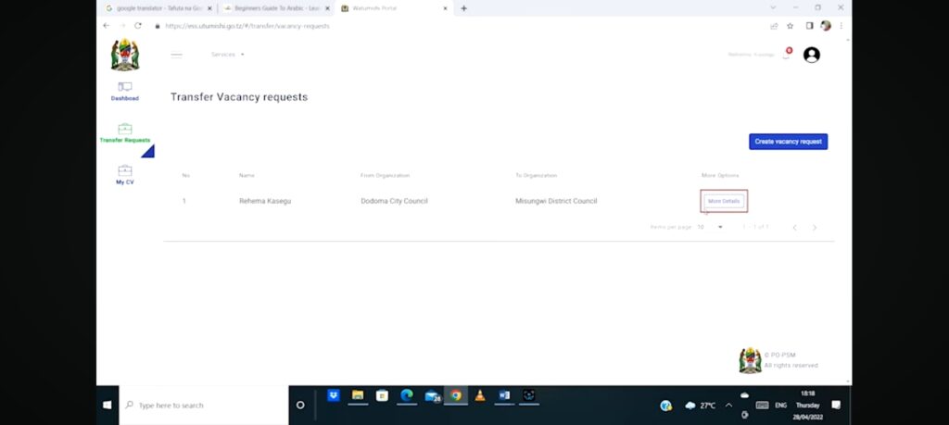Open My CV in the sidebar
Screen dimensions: 949x425
[125, 171]
